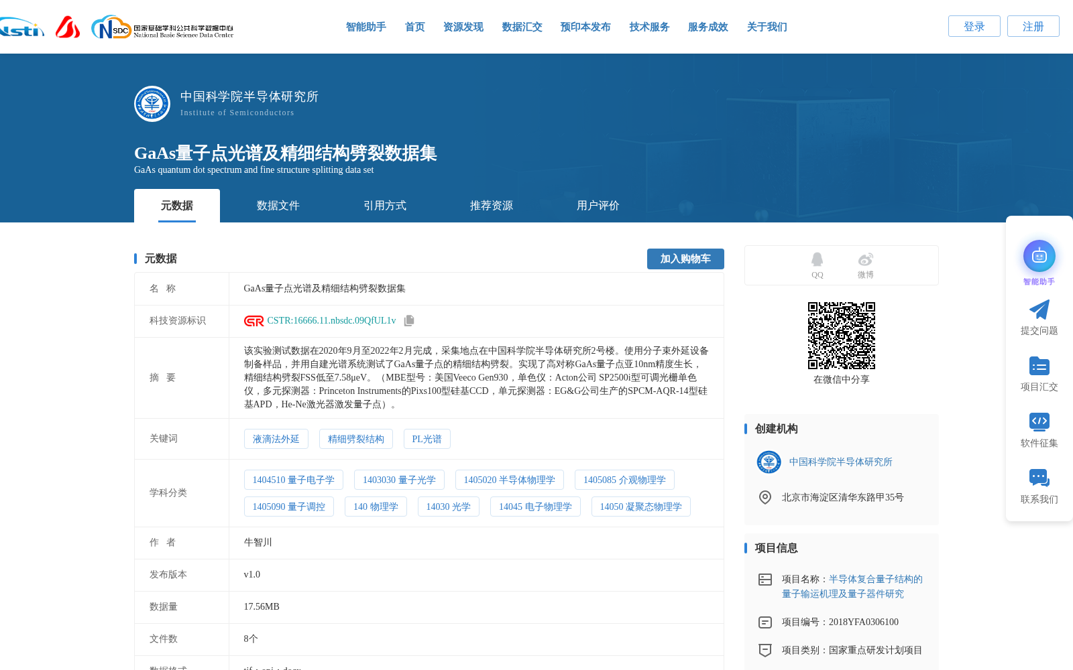
Task: Switch to the 引用方式 tab
Action: [x=385, y=206]
